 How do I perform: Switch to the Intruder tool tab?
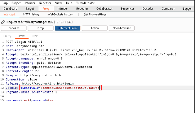[x=63, y=9]
